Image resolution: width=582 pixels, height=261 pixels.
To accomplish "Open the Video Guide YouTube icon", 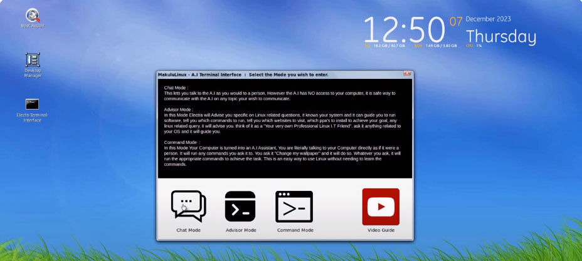I will pos(381,207).
